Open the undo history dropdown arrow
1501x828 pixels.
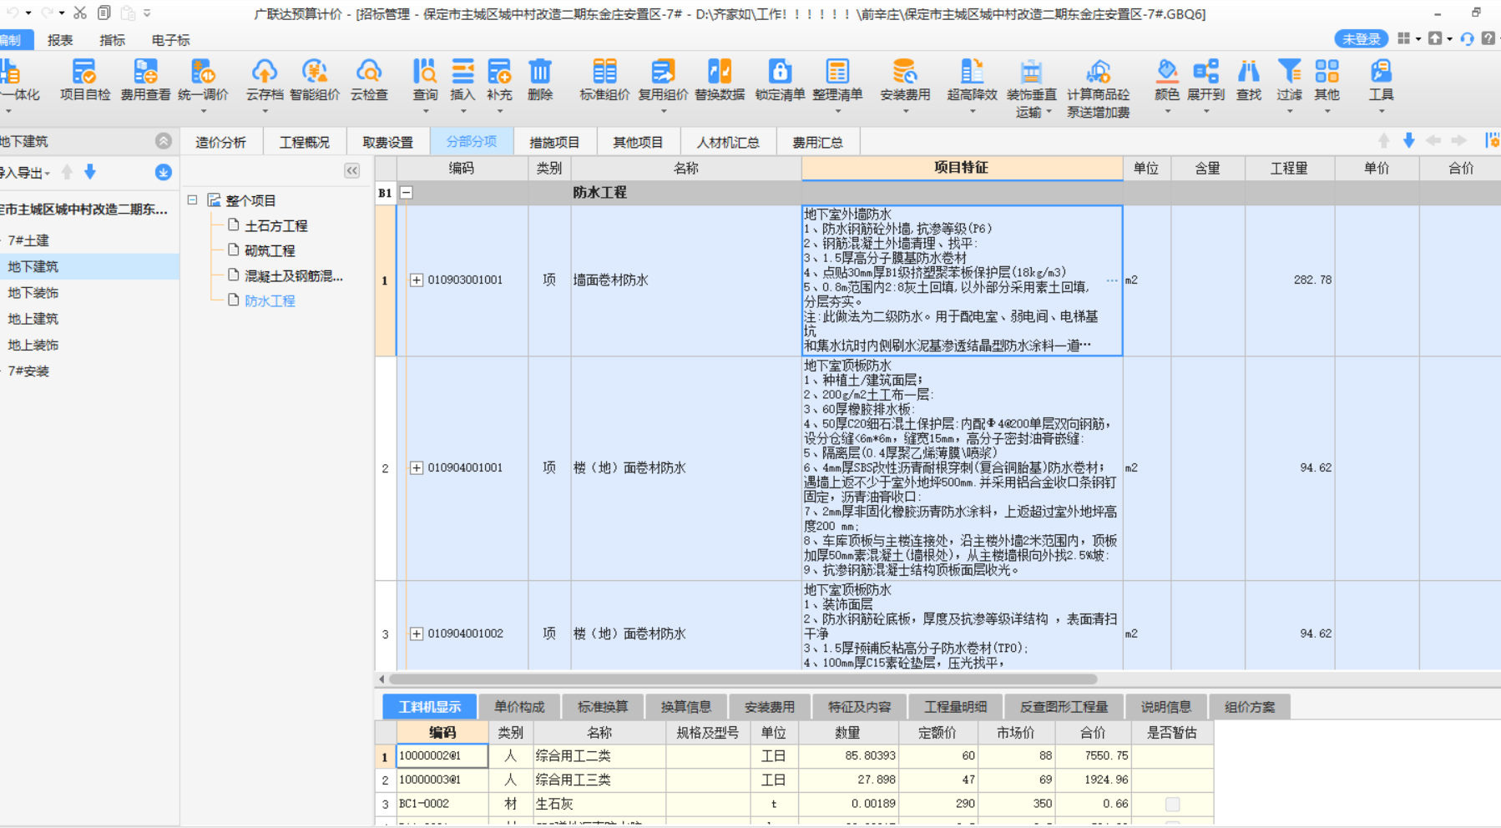pyautogui.click(x=28, y=13)
